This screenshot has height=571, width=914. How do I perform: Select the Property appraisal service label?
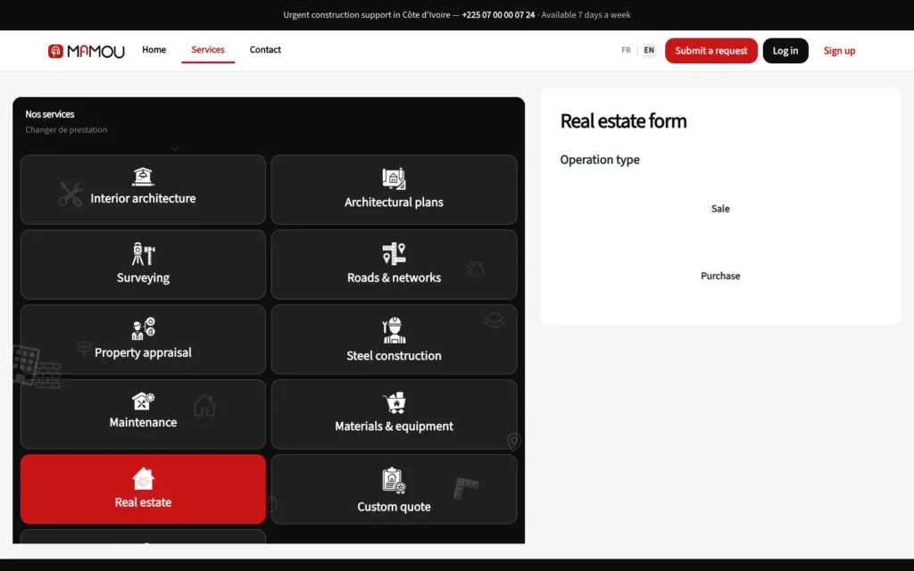(x=143, y=353)
